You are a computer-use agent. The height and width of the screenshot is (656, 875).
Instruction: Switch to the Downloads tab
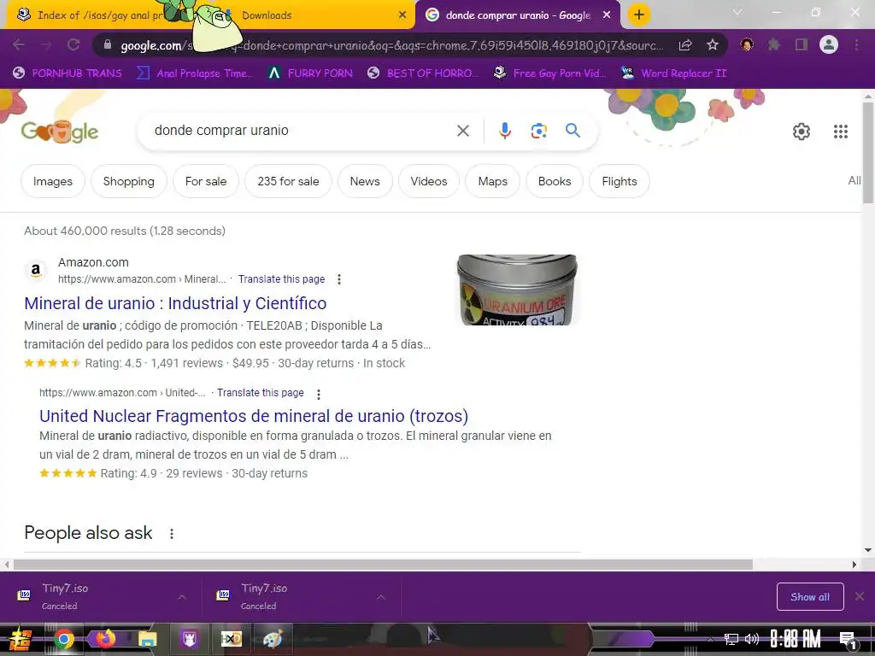coord(313,15)
